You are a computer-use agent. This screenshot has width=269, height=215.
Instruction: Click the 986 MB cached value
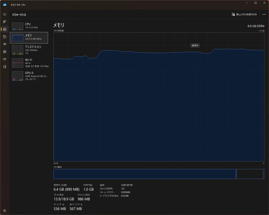point(84,199)
